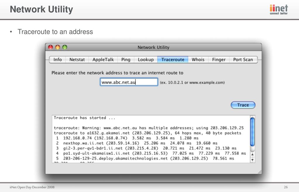This screenshot has width=299, height=192.
Task: Close the Network Utility window
Action: pyautogui.click(x=51, y=47)
